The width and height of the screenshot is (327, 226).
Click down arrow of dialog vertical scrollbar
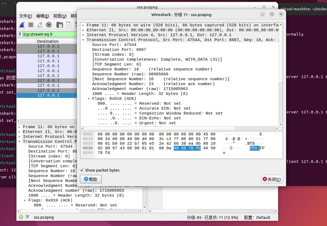tap(281, 125)
